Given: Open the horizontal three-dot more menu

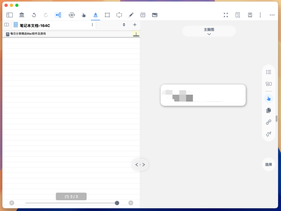Looking at the screenshot, I should [272, 15].
